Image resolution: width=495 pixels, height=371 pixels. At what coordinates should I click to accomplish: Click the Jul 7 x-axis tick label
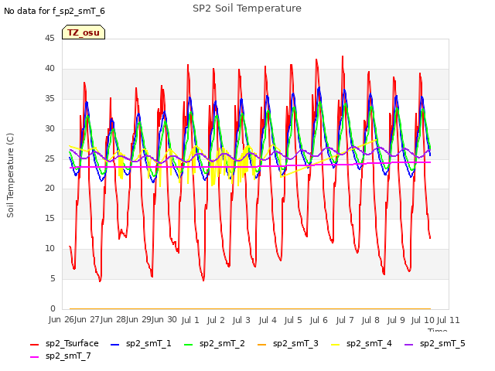point(345,320)
